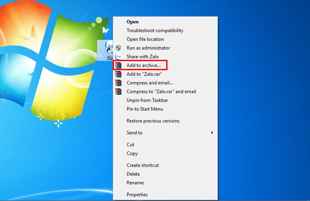Click the Zalo icon beside Share with Zalo

click(118, 57)
